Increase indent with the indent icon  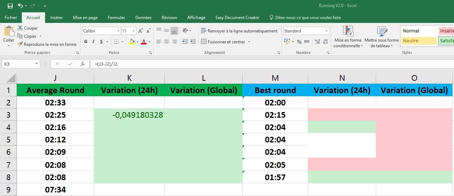coord(193,42)
